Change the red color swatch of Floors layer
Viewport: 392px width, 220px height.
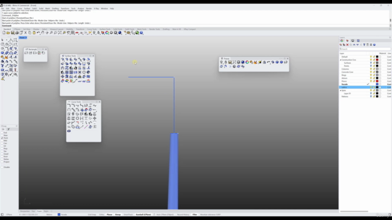click(x=377, y=81)
